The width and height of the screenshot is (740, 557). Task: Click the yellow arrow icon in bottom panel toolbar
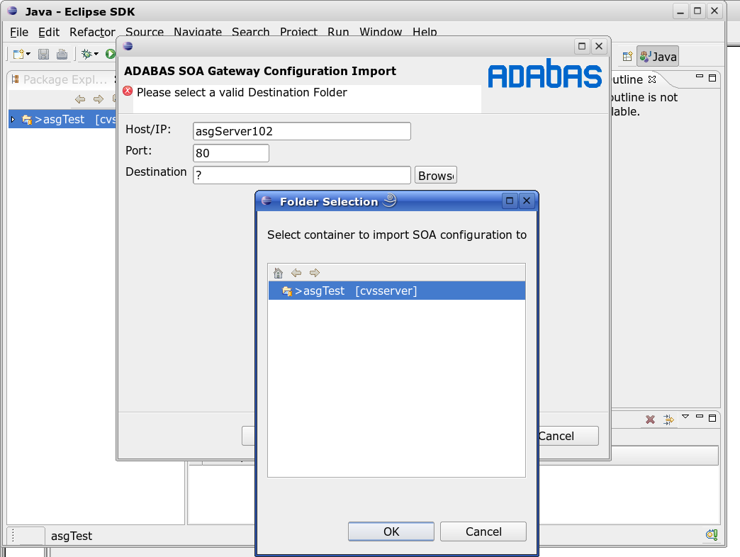(668, 420)
